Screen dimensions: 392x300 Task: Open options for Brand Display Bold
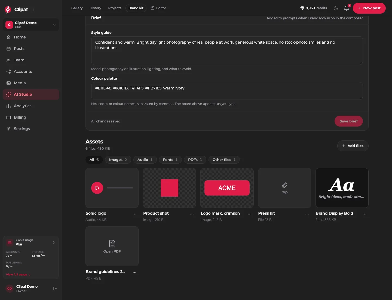[365, 214]
